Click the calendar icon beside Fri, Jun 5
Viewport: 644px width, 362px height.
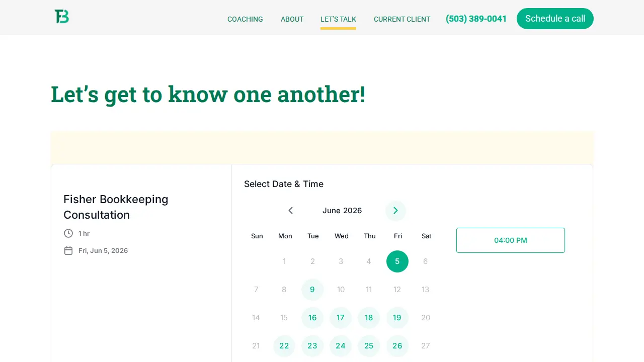tap(68, 250)
